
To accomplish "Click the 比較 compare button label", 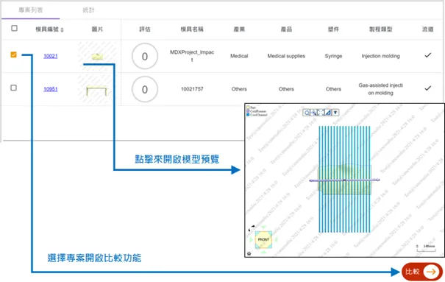I will (x=413, y=272).
